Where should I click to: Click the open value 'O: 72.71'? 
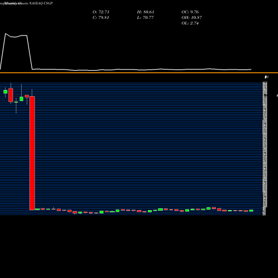[x=101, y=12]
